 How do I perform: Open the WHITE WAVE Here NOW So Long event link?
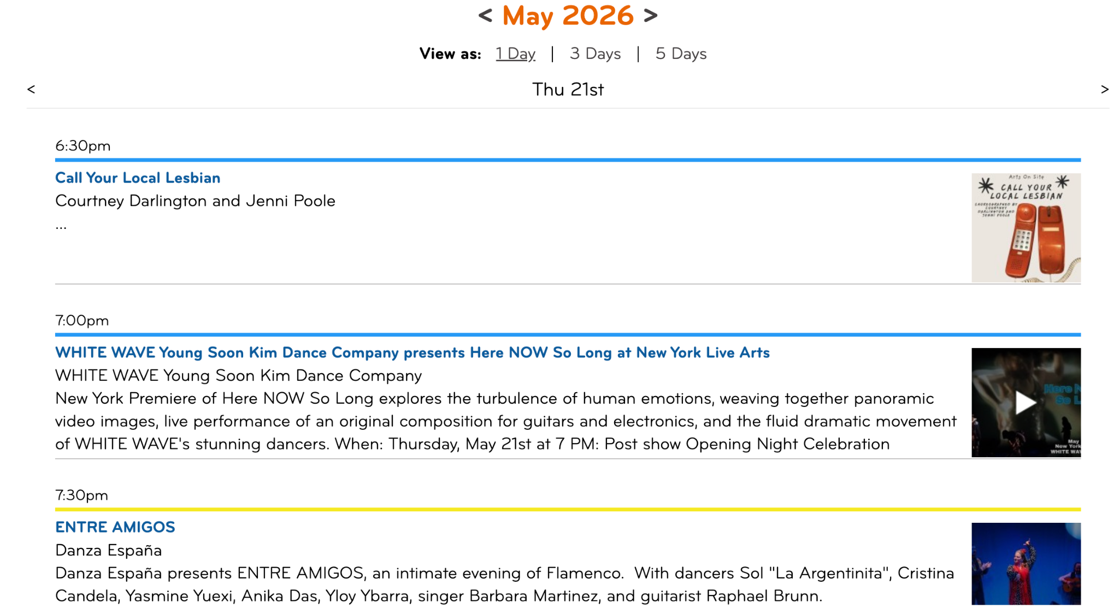[413, 352]
